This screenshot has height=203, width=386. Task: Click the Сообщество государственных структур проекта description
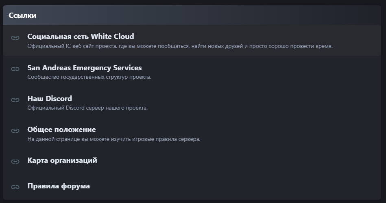point(89,77)
